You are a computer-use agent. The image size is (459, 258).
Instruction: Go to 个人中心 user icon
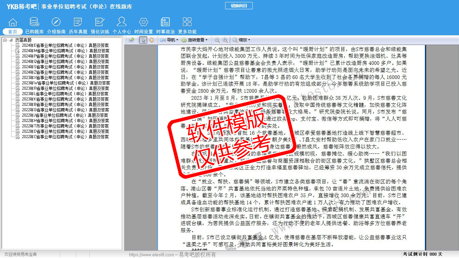click(122, 23)
